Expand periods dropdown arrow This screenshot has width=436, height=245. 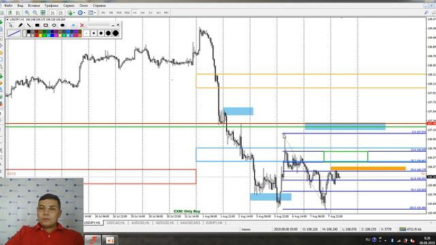click(x=84, y=12)
